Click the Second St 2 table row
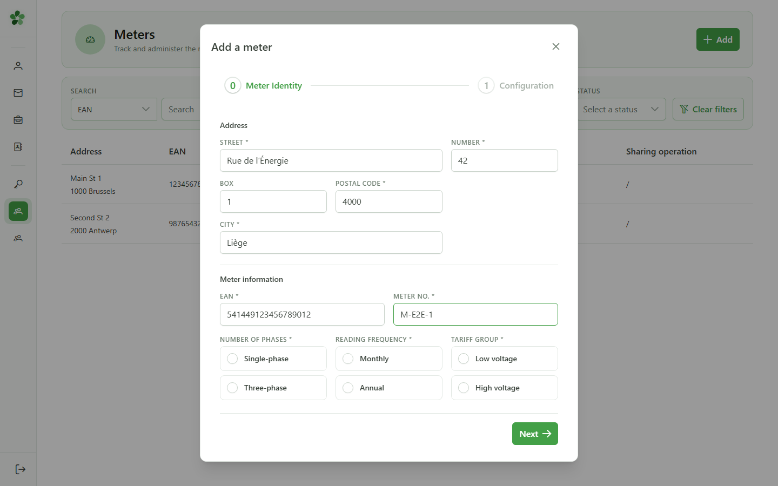Viewport: 778px width, 486px height. pyautogui.click(x=407, y=224)
